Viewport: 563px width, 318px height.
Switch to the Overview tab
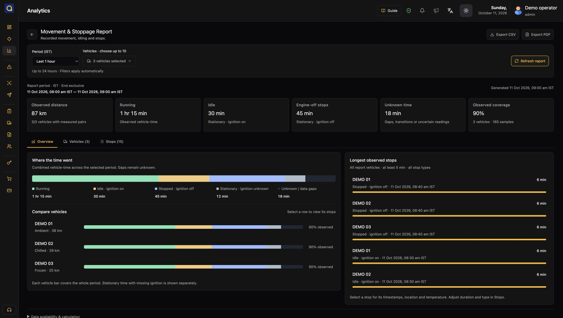click(42, 142)
